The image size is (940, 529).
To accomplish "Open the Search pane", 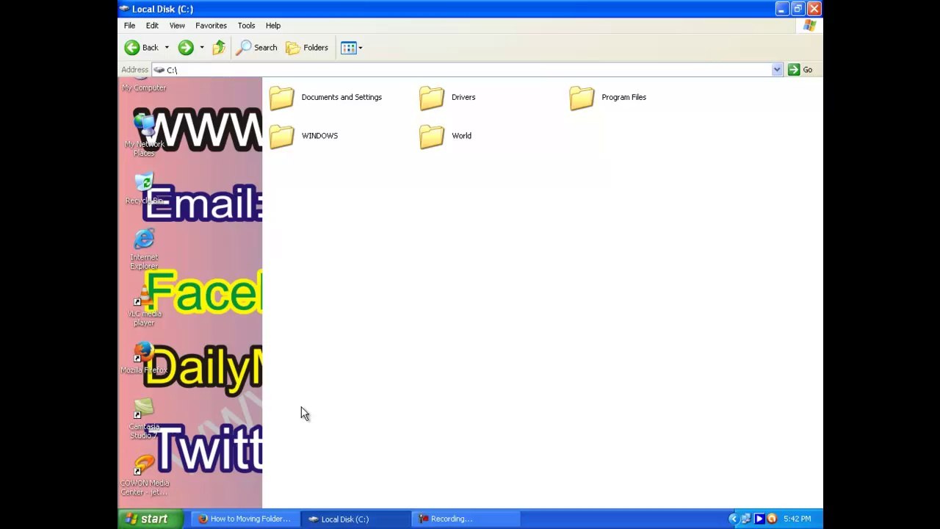I will pos(256,48).
